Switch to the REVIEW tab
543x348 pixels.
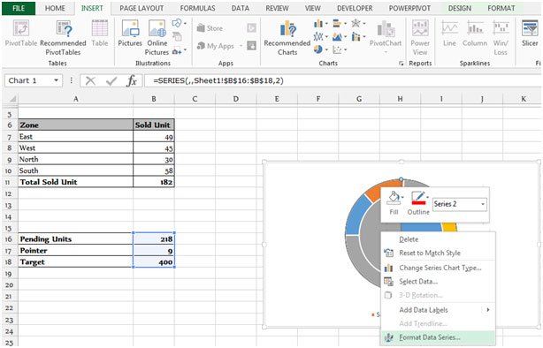277,8
